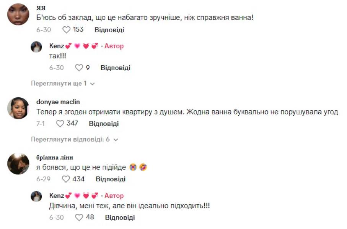Reply to бріанна лінн's comment
Image resolution: width=347 pixels, height=229 pixels.
(x=110, y=179)
